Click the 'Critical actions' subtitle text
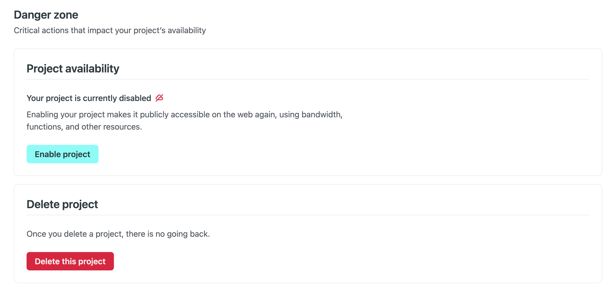 click(110, 30)
